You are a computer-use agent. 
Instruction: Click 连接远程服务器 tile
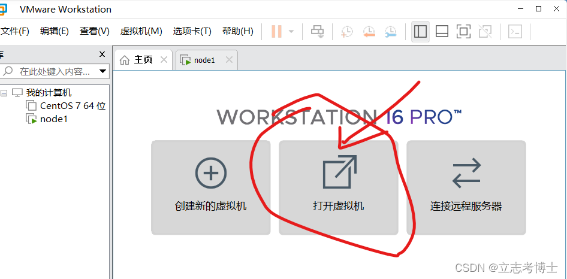pos(466,187)
